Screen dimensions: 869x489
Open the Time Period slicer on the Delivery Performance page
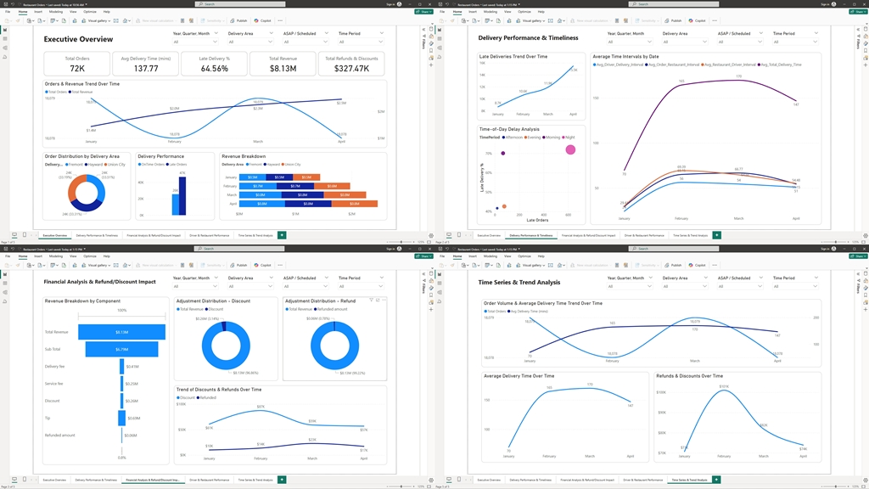click(x=794, y=42)
